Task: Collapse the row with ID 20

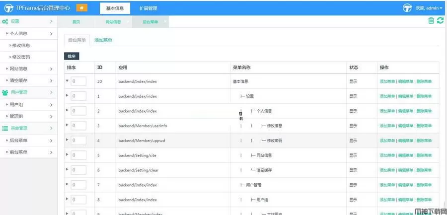Action: (67, 80)
